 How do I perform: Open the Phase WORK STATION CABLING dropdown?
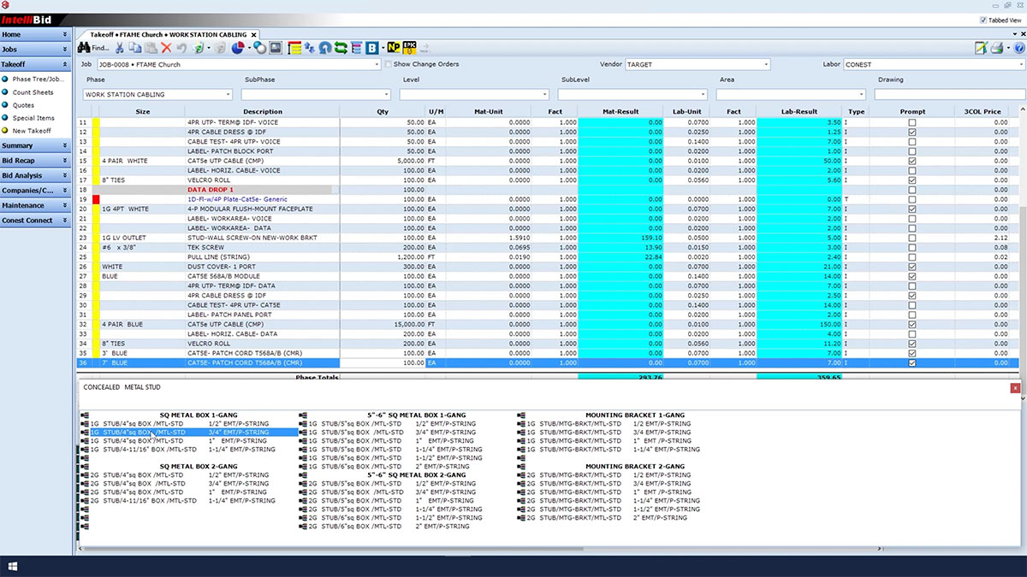tap(228, 94)
